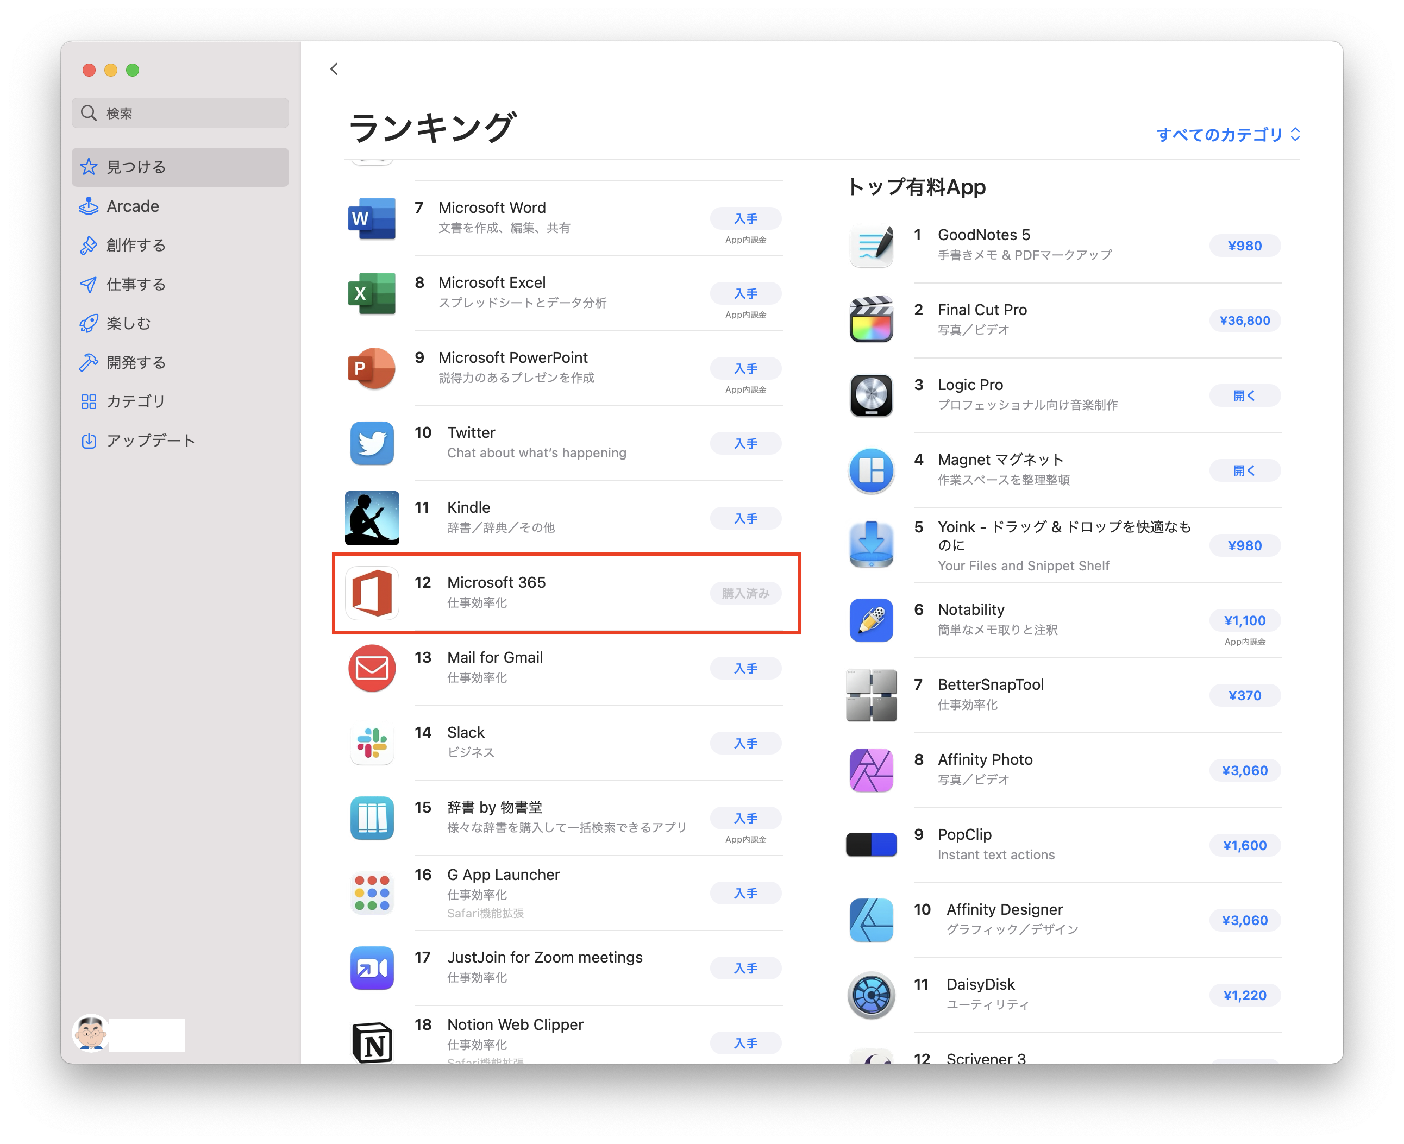Screen dimensions: 1404x1144
Task: Buy GoodNotes 5 via ¥980 button
Action: [1244, 246]
